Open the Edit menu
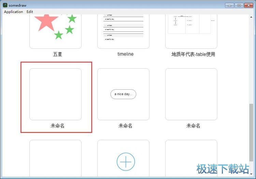The height and width of the screenshot is (179, 256). (30, 12)
